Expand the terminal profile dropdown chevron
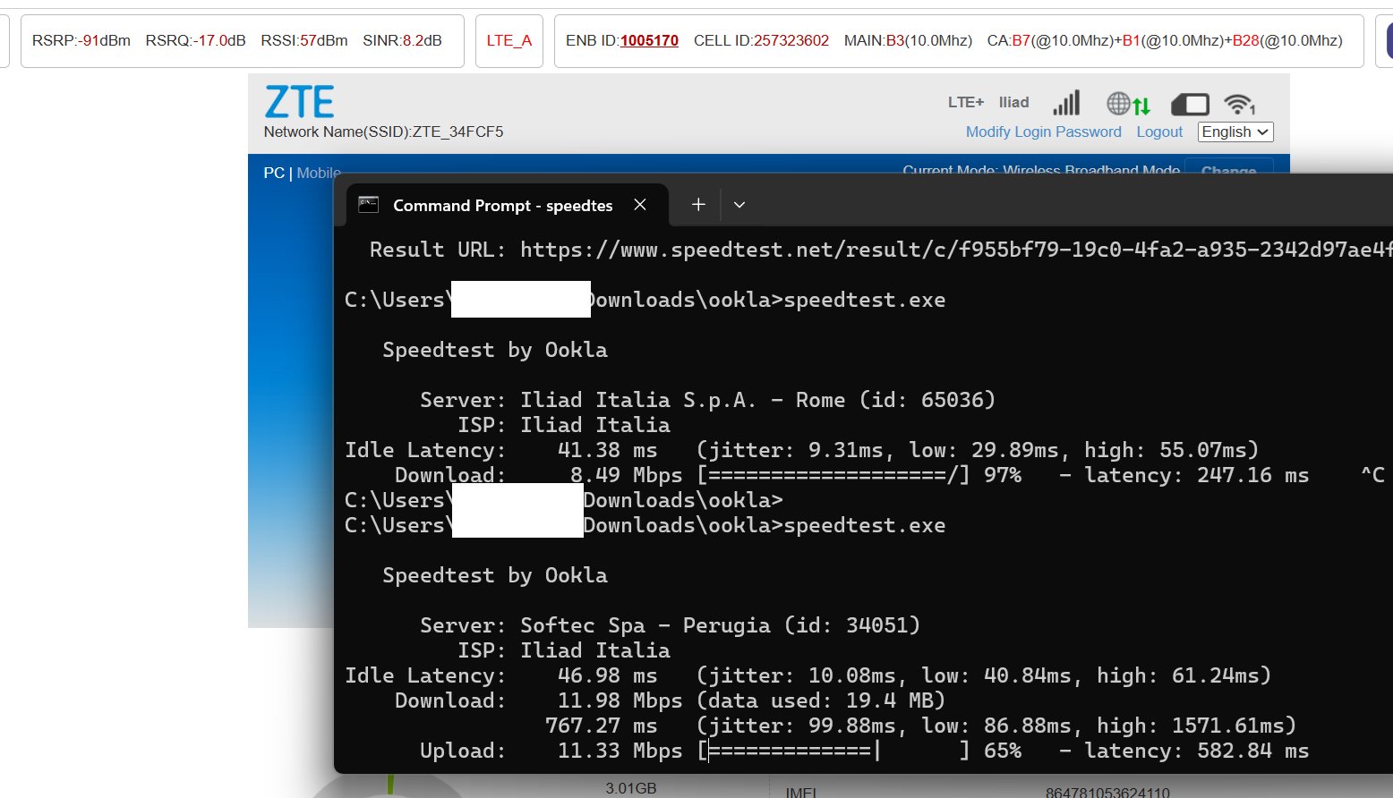Viewport: 1393px width, 798px height. (x=739, y=205)
